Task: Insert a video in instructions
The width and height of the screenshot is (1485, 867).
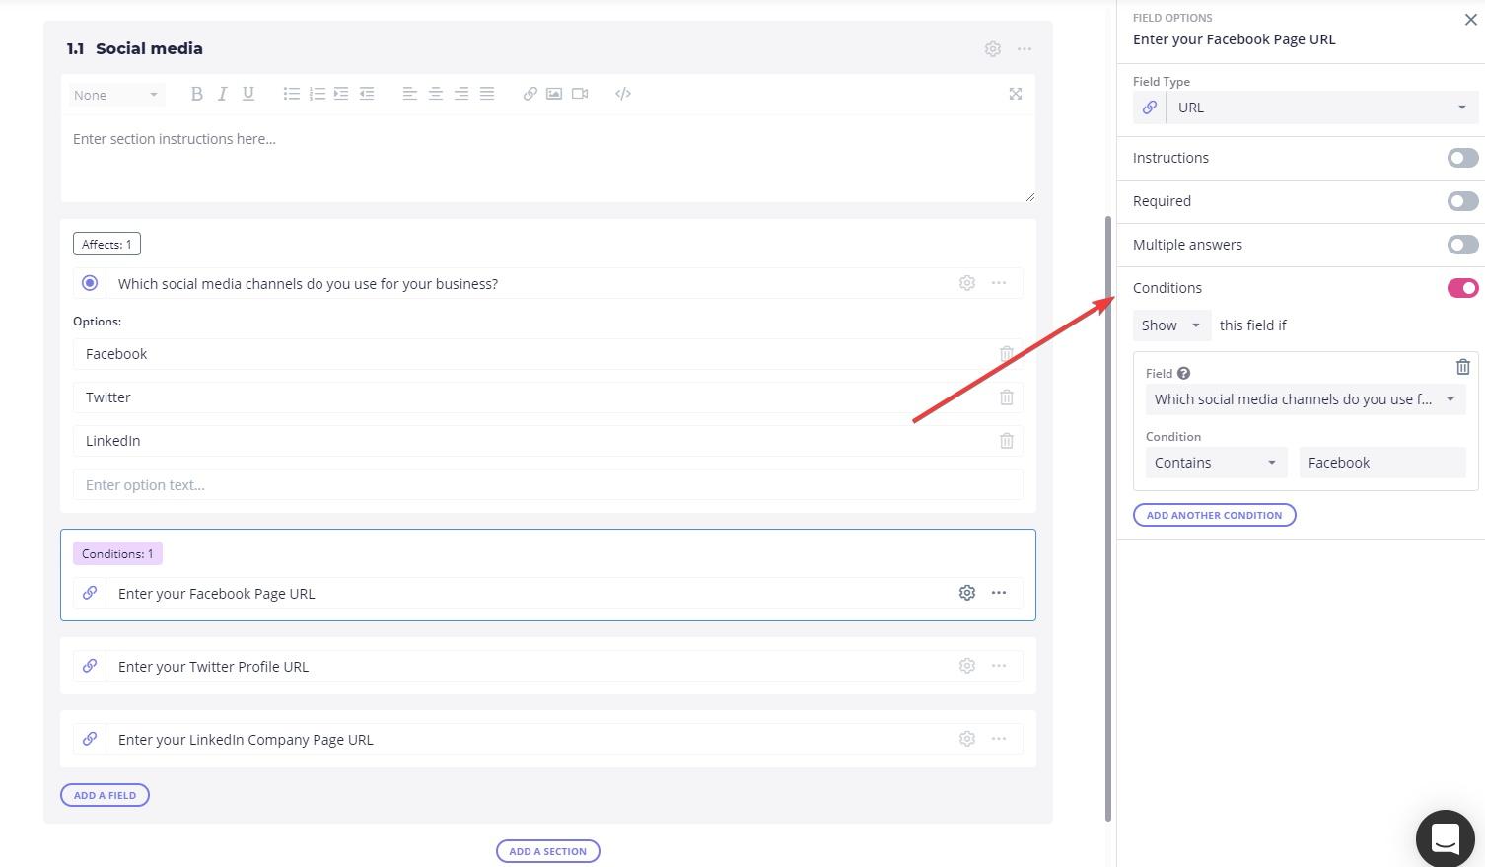Action: tap(580, 94)
